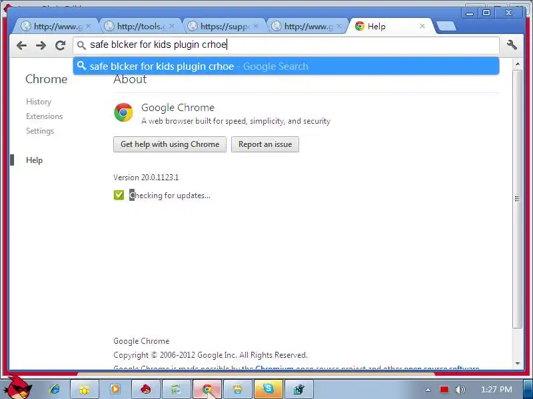The width and height of the screenshot is (533, 399).
Task: Select the Google Search suggestion row
Action: tap(286, 66)
